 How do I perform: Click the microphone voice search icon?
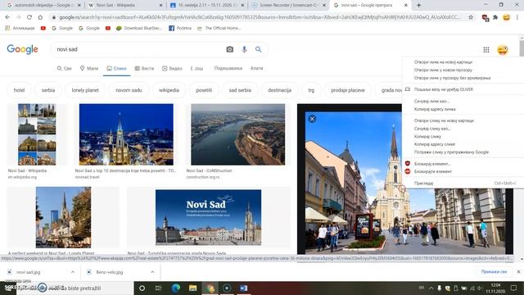(x=244, y=49)
